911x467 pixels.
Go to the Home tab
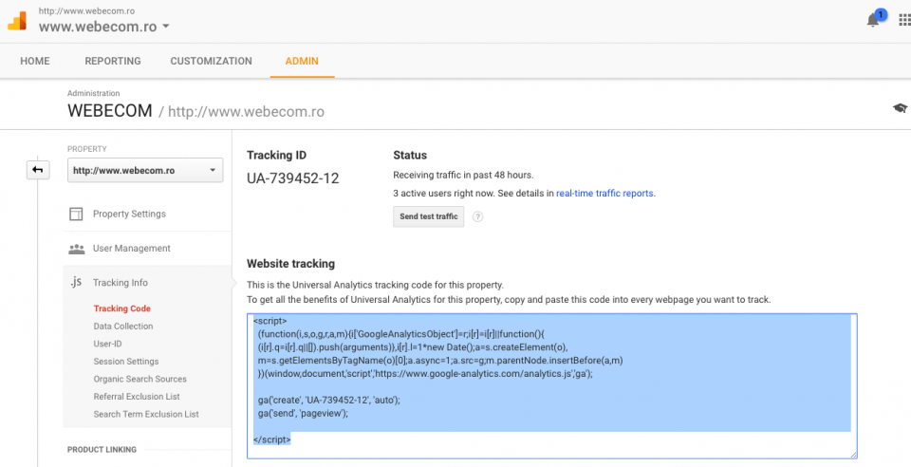[34, 61]
